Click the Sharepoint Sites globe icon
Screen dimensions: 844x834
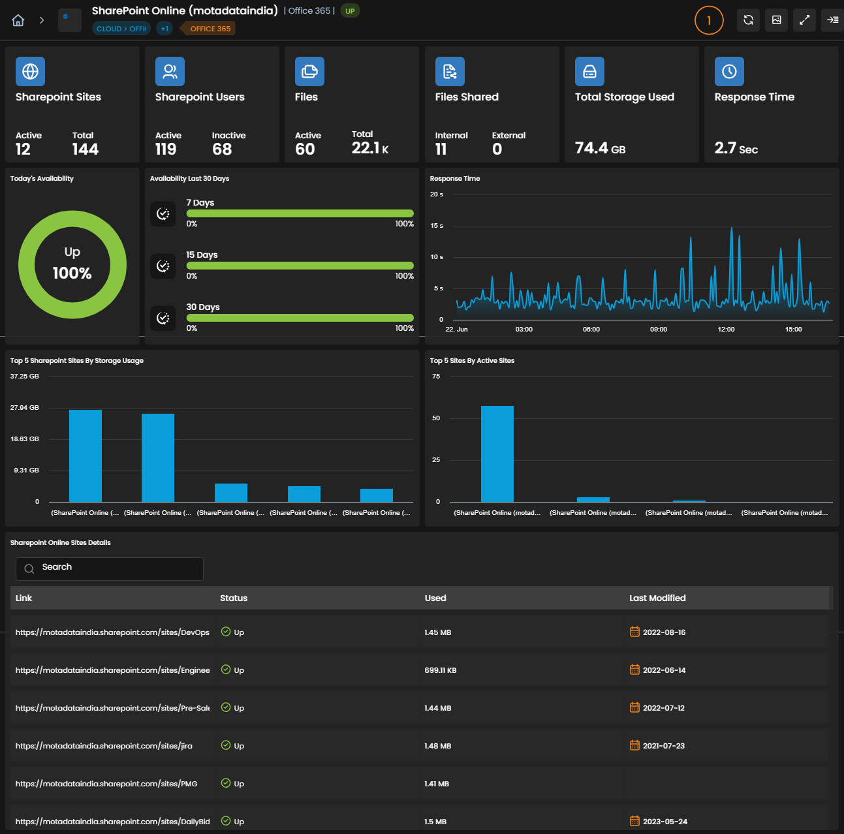(30, 71)
